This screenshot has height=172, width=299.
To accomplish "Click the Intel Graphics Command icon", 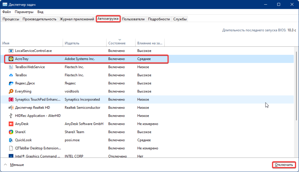I will click(11, 156).
